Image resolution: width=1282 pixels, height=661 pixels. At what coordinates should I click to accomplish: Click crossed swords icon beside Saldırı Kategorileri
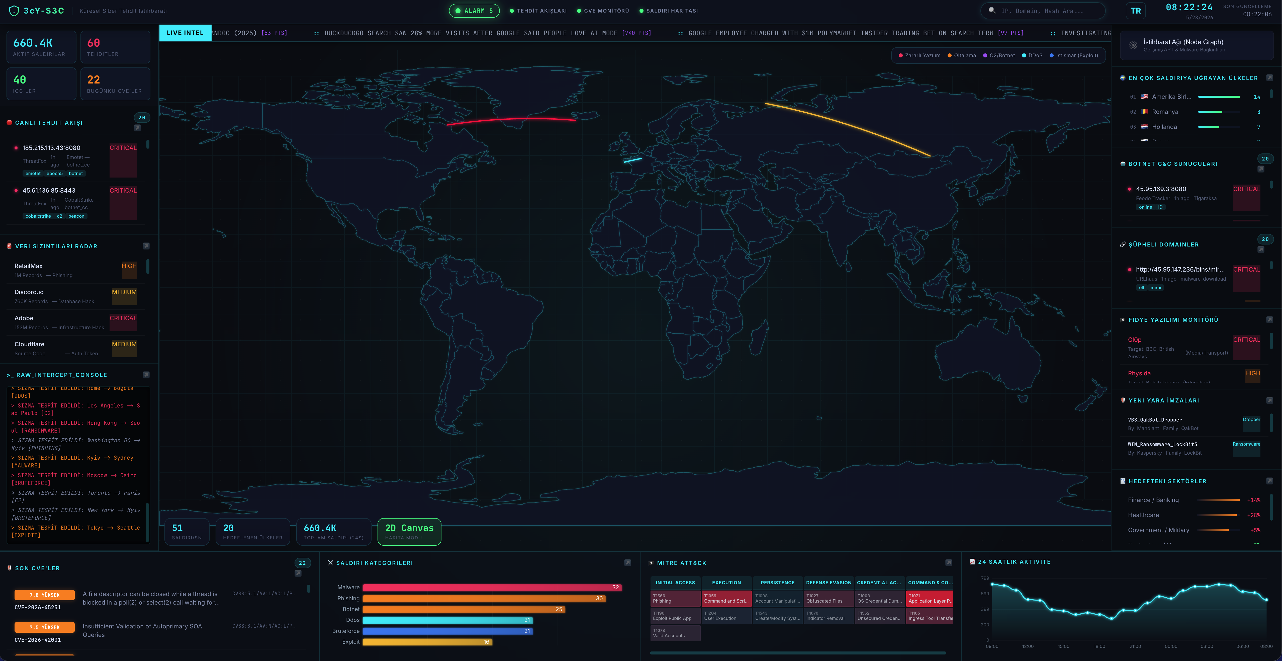(330, 562)
